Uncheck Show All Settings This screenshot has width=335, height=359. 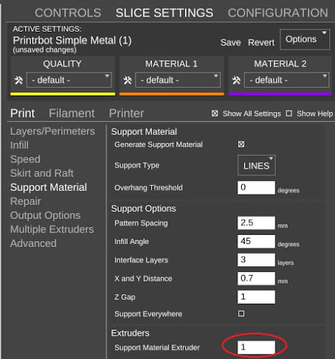pos(214,113)
